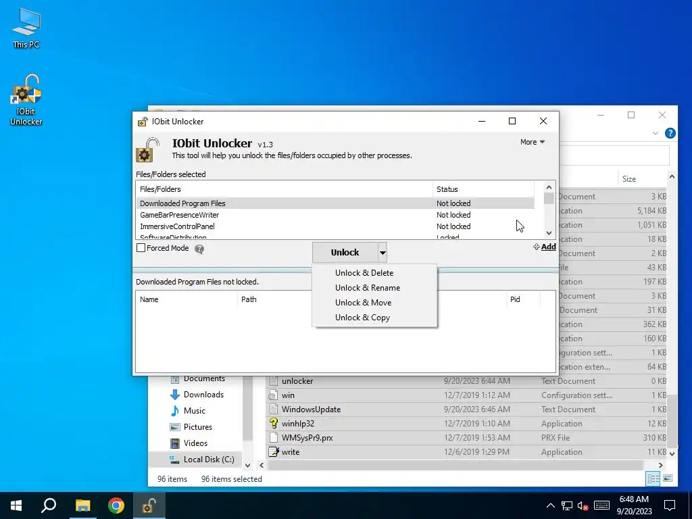Screen dimensions: 692x519
Task: Click IObit Unlocker taskbar button
Action: click(x=149, y=505)
